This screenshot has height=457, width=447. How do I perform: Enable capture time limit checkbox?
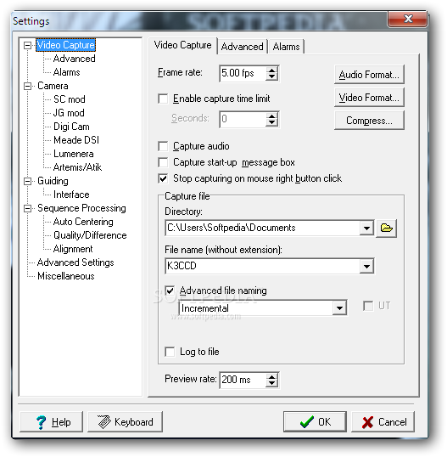click(x=163, y=99)
